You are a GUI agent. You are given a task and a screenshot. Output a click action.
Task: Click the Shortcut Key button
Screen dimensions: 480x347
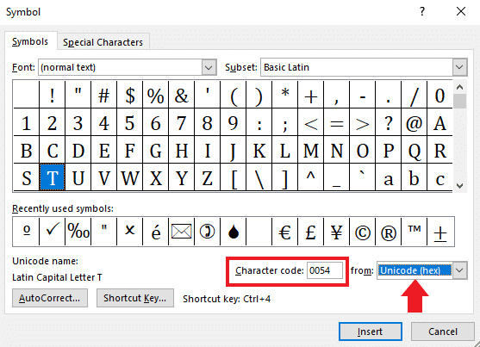[135, 298]
